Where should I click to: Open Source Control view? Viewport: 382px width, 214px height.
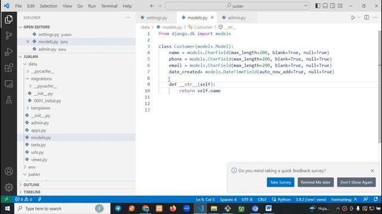click(x=8, y=36)
